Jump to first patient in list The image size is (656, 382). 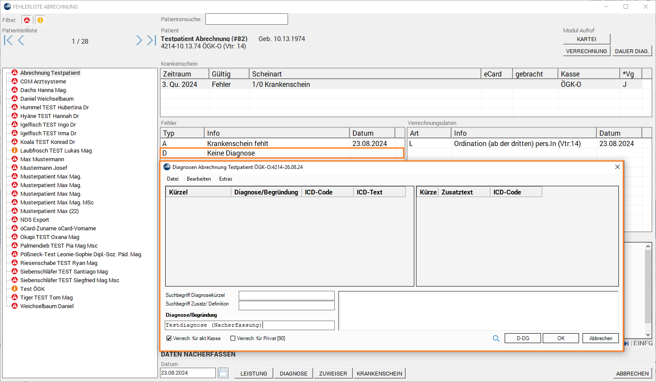[x=8, y=41]
